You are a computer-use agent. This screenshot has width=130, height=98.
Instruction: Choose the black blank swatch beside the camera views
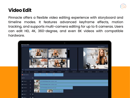coord(68,54)
